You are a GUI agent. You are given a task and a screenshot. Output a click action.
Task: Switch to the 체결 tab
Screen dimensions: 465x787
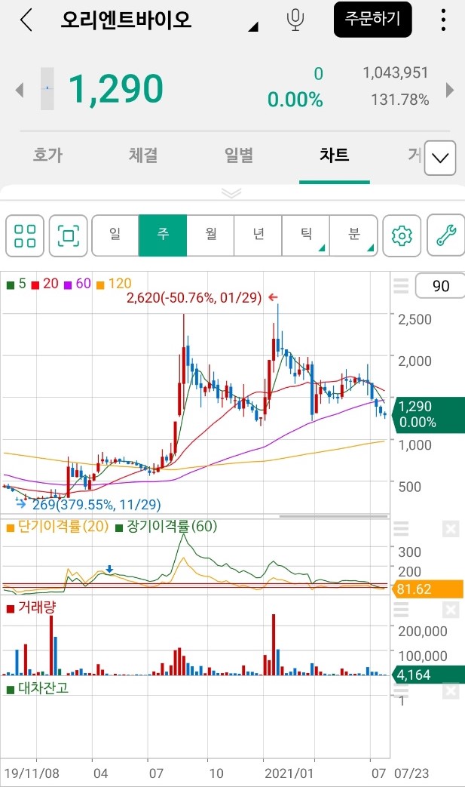pos(143,155)
